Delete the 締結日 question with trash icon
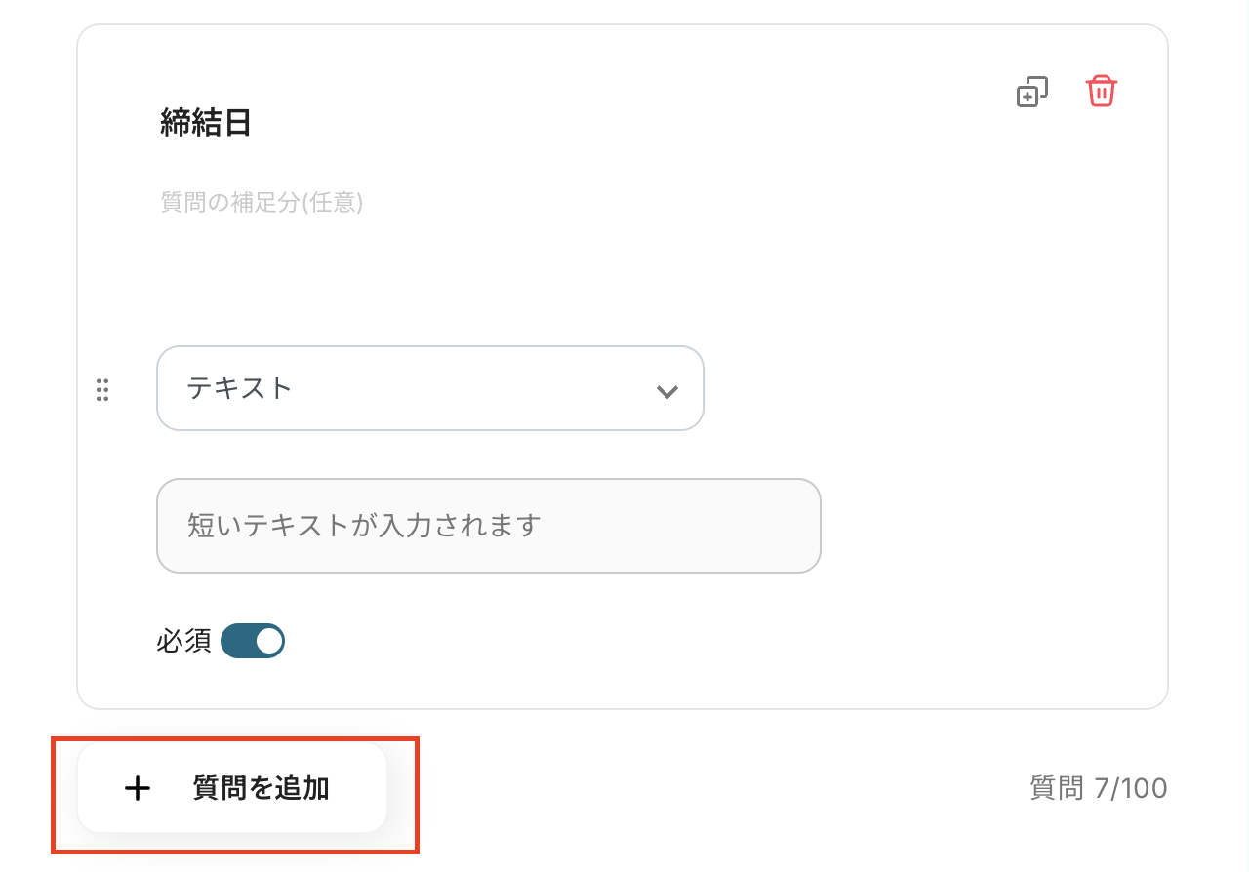The height and width of the screenshot is (872, 1249). point(1102,92)
